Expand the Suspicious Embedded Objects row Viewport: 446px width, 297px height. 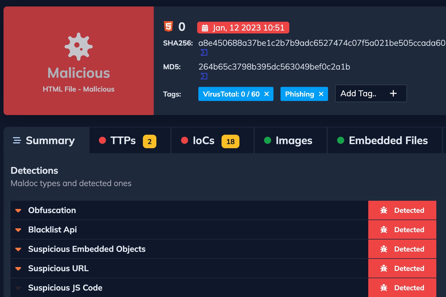(18, 249)
